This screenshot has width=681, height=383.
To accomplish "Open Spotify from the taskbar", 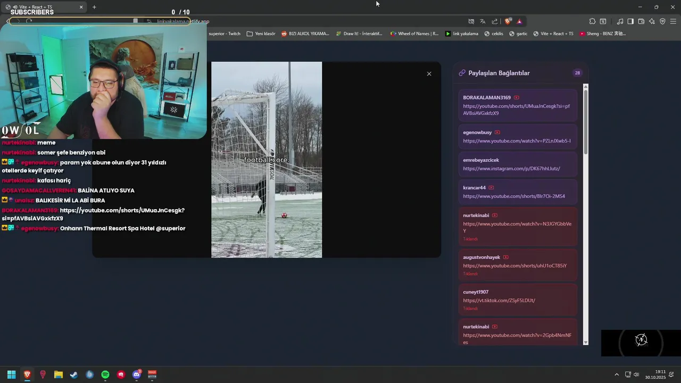I will click(105, 374).
